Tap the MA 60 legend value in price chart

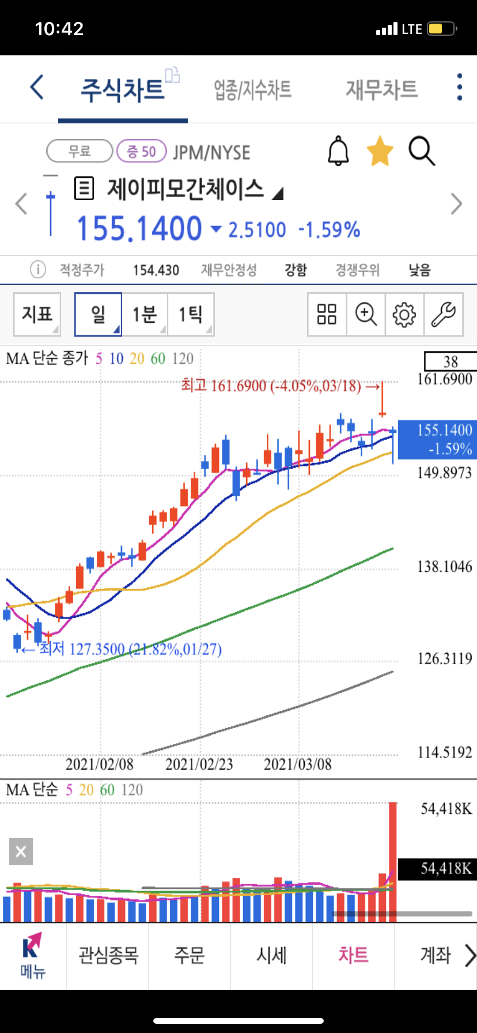(x=158, y=359)
